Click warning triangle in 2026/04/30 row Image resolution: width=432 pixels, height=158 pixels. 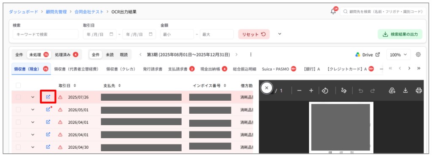tap(60, 147)
